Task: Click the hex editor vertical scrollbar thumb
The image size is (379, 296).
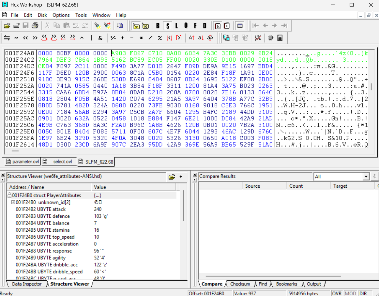Action: click(371, 86)
